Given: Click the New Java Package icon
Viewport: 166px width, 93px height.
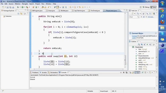Looking at the screenshot, I should tap(33, 7).
